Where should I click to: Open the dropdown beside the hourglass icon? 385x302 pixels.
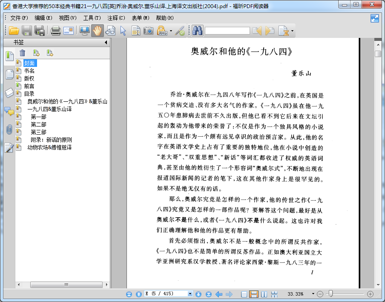[292, 31]
